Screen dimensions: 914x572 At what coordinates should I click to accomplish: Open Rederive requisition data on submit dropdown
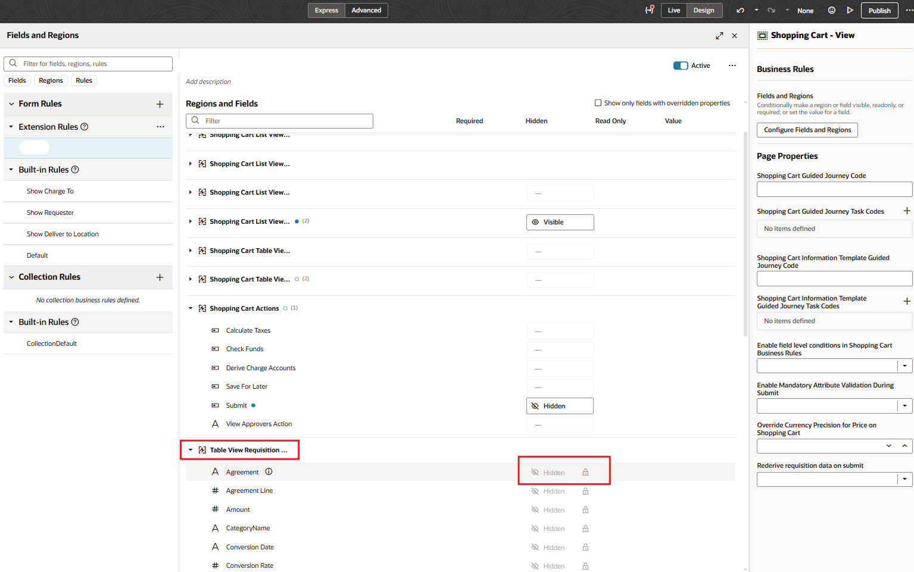point(904,479)
